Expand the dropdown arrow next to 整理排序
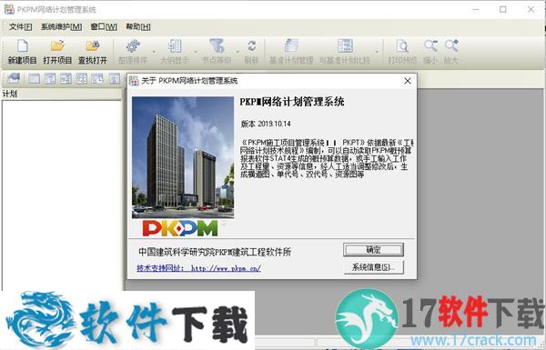546x350 pixels. click(x=154, y=52)
